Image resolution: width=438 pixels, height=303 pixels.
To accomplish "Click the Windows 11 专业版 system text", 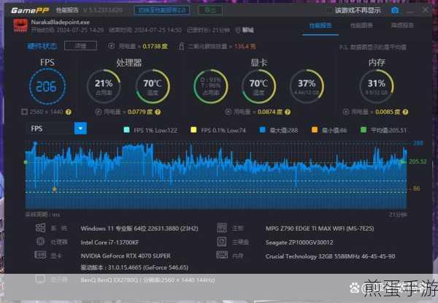I will pyautogui.click(x=139, y=229).
